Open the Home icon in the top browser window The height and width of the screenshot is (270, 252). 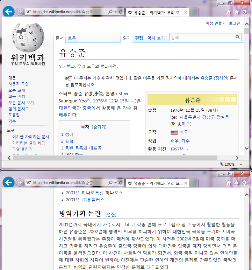coord(228,12)
